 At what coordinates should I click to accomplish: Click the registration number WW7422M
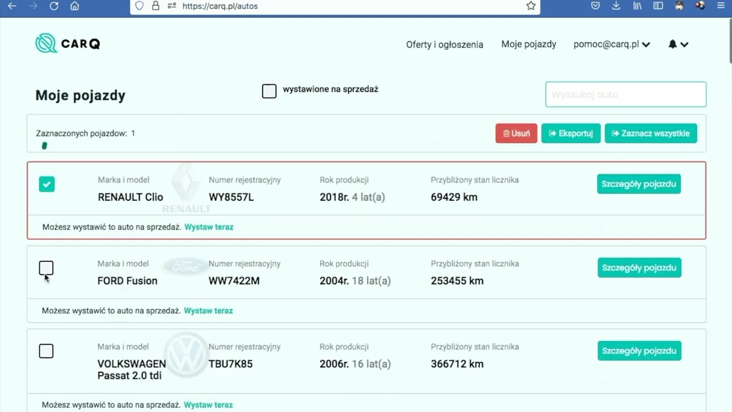point(234,281)
